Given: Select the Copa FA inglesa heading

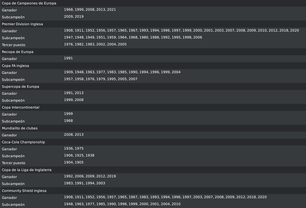Looking at the screenshot, I should point(15,66).
